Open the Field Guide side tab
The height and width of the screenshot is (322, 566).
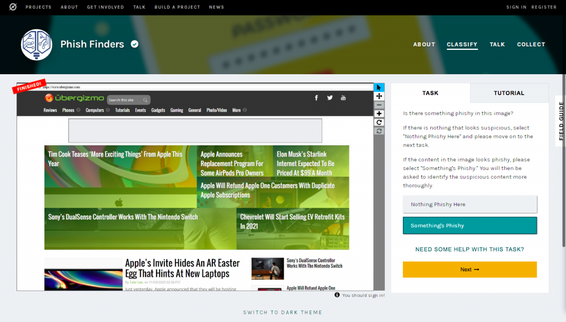point(561,121)
